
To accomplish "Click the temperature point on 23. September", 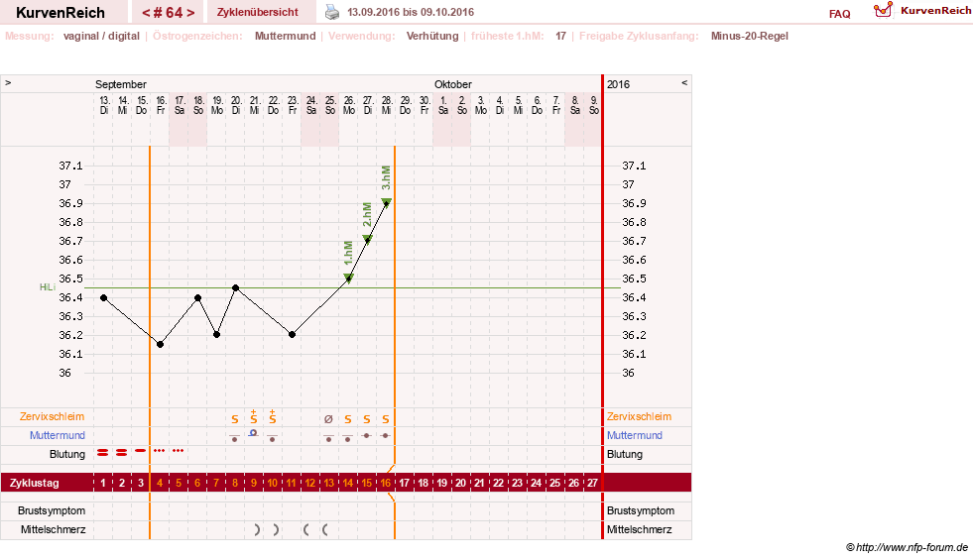I will (x=293, y=334).
